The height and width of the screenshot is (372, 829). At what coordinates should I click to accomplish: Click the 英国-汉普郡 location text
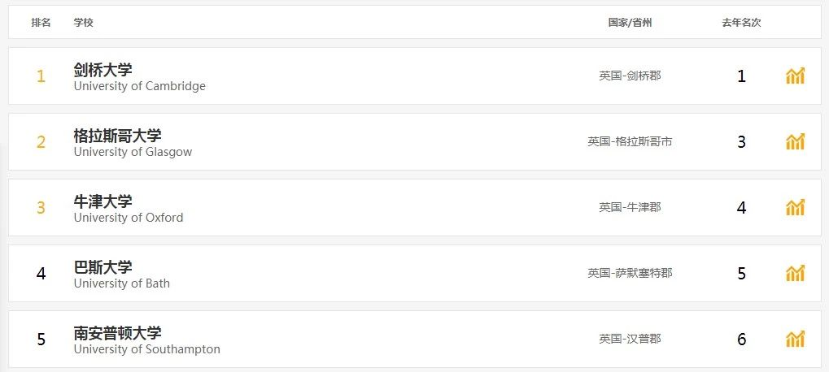[x=630, y=340]
